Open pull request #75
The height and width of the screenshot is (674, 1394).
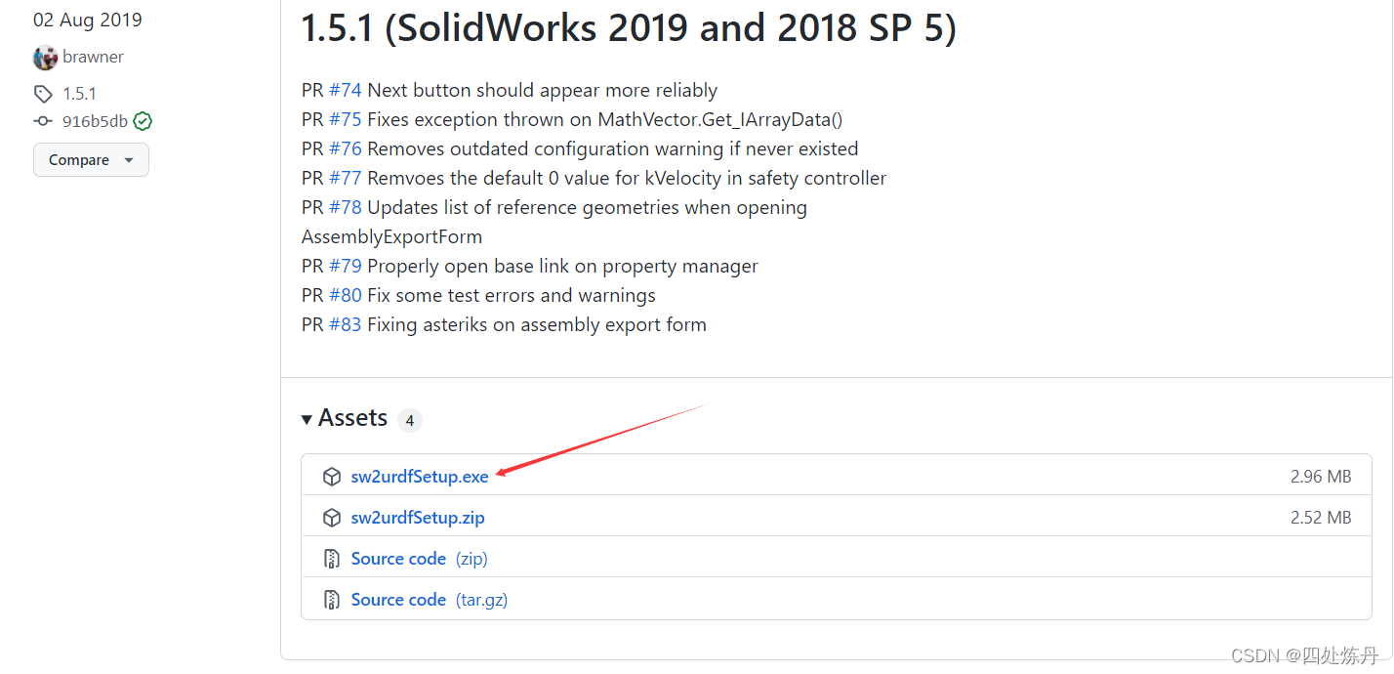click(346, 119)
